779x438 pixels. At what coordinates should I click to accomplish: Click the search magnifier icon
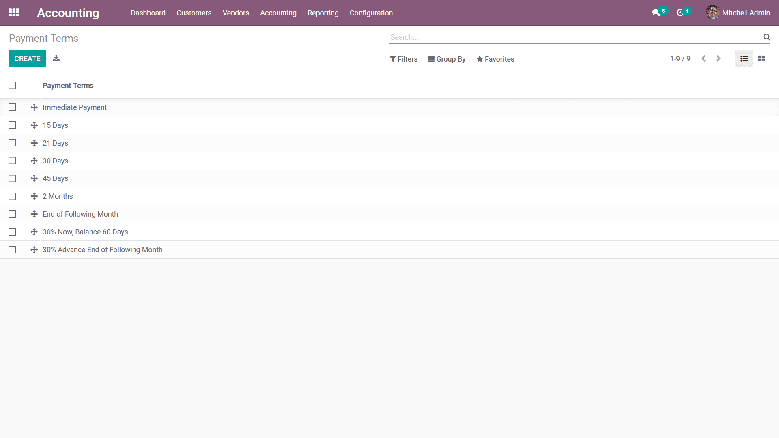pos(766,37)
